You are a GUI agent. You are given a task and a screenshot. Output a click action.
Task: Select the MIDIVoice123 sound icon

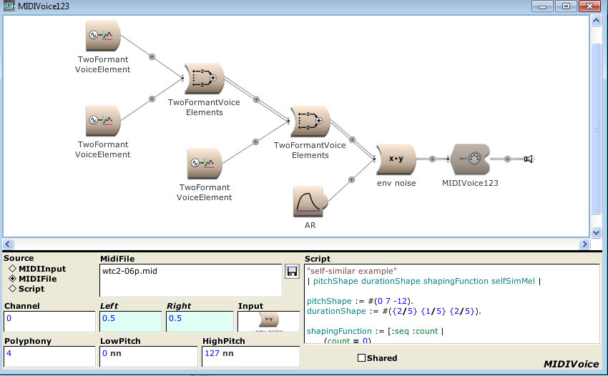pyautogui.click(x=470, y=159)
